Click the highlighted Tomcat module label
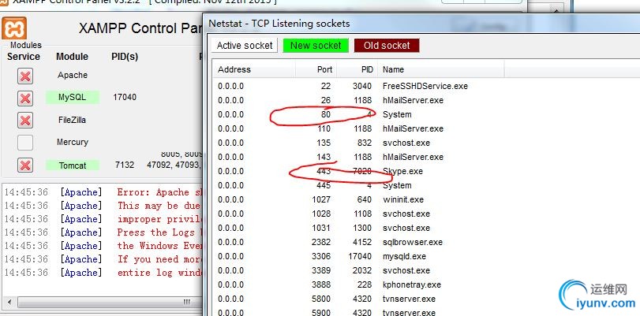This screenshot has height=316, width=640. coord(73,165)
